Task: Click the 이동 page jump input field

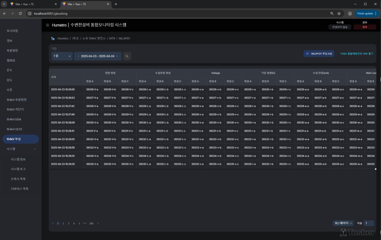Action: point(369,223)
